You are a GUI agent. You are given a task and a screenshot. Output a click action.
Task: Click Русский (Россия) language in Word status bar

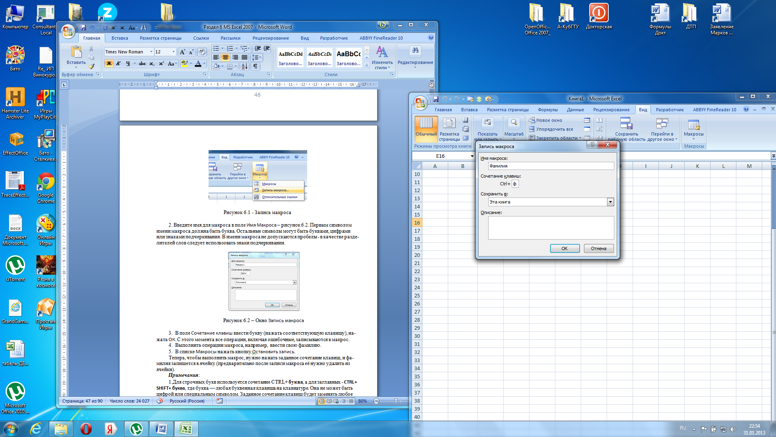point(187,401)
